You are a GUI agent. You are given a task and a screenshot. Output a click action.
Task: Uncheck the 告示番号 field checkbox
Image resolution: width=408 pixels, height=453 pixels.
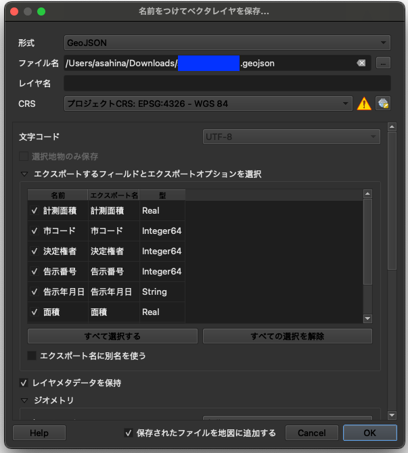point(35,271)
